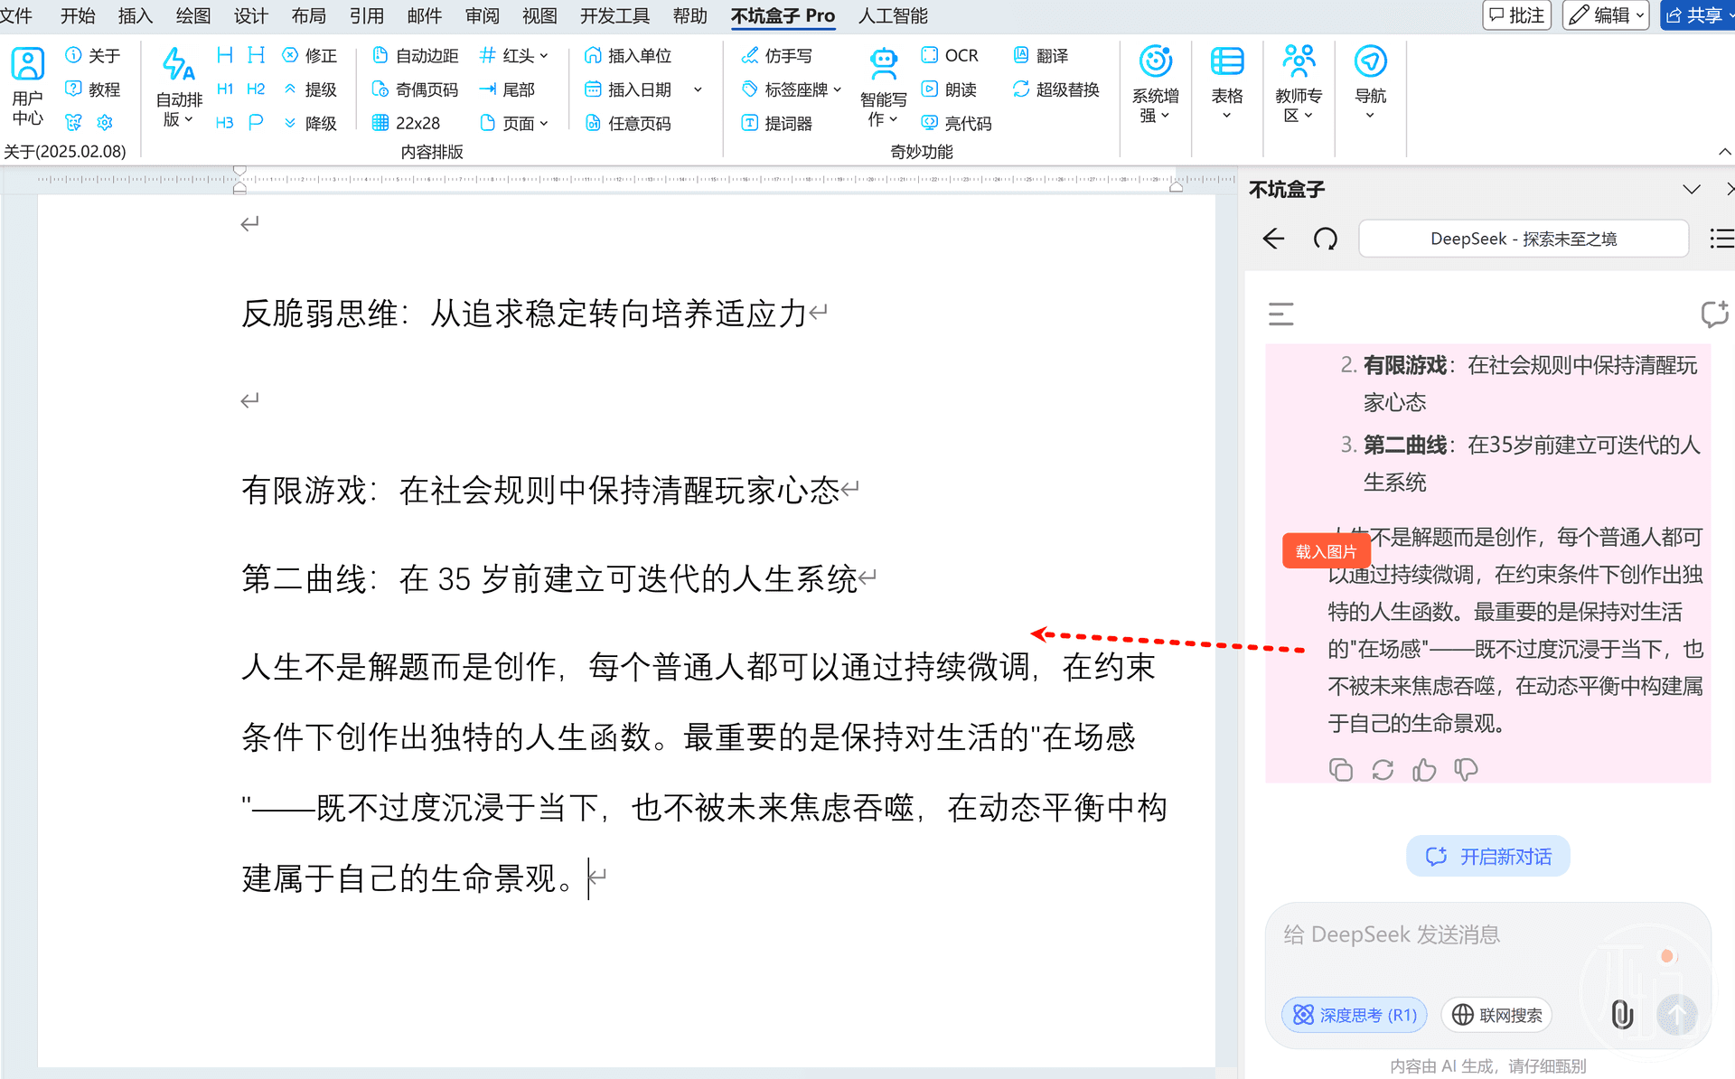Open the 仿手写 handwriting tool
1735x1079 pixels.
pyautogui.click(x=776, y=56)
